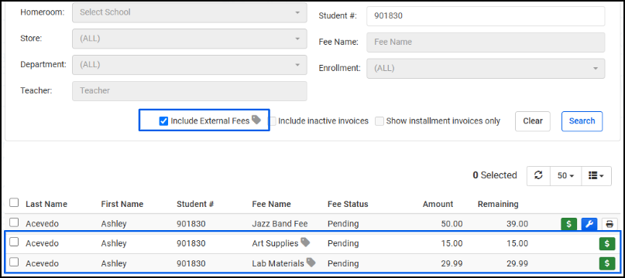Viewport: 625px width, 278px height.
Task: Check Show installment invoices only
Action: pos(379,121)
